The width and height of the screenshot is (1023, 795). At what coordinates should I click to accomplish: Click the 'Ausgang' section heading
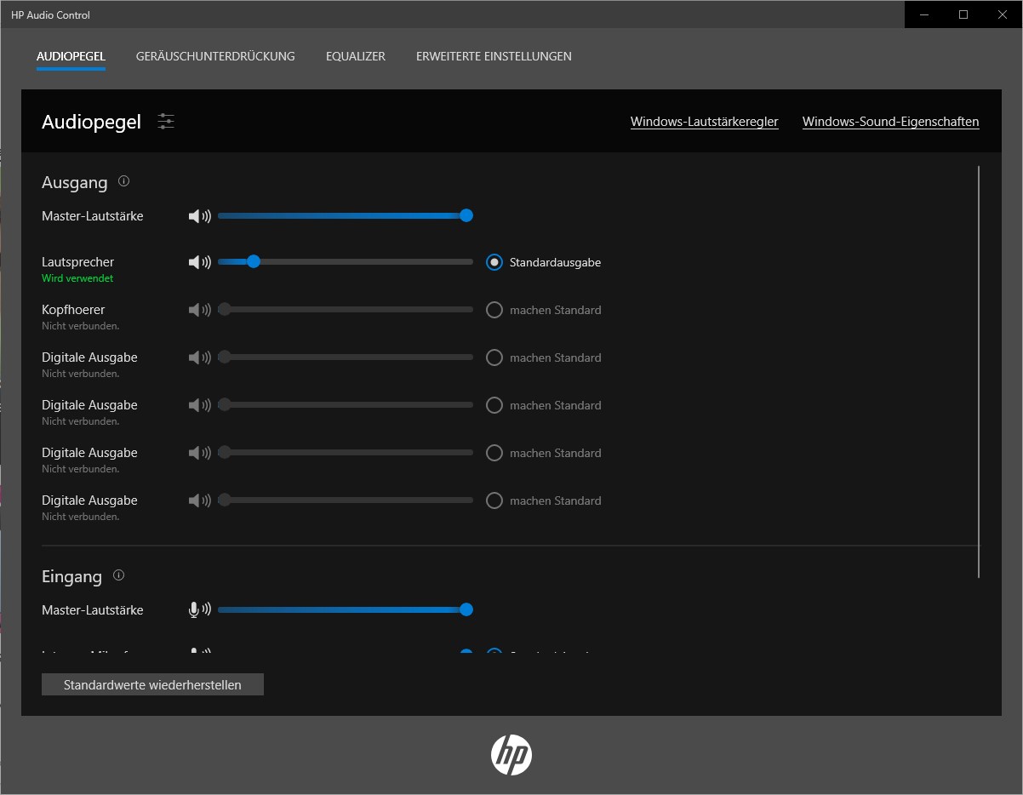tap(75, 182)
